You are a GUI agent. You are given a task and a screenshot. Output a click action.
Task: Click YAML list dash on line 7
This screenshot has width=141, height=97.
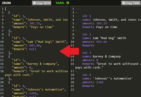click(x=76, y=31)
